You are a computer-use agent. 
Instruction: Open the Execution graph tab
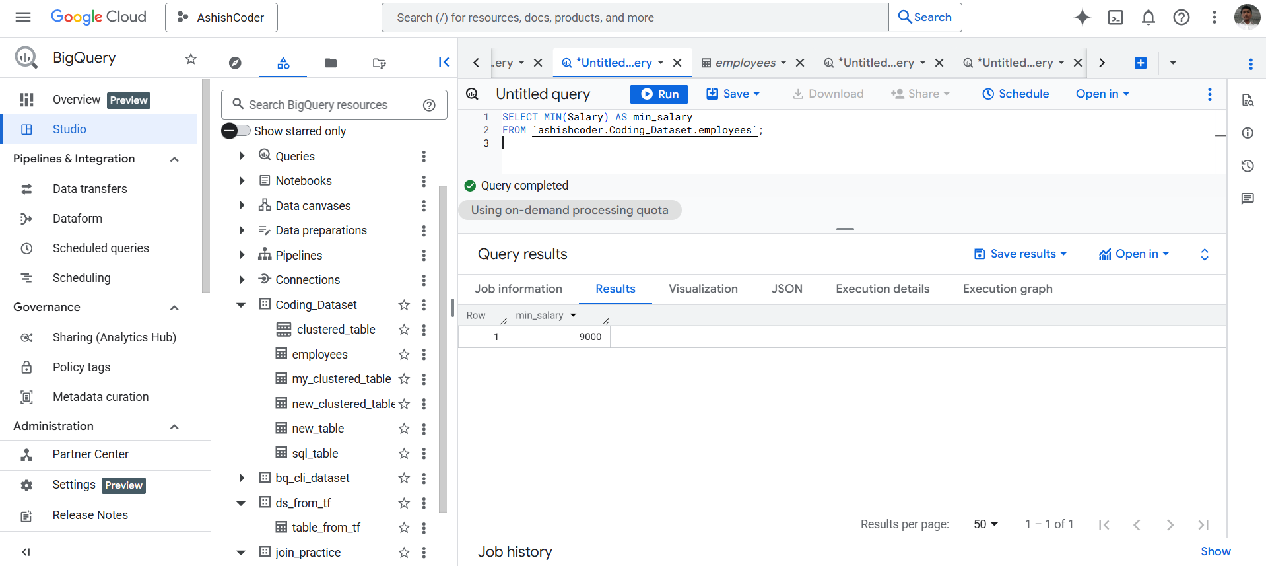pyautogui.click(x=1007, y=289)
